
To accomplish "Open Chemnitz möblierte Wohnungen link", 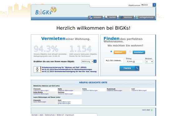I will point(41,91).
